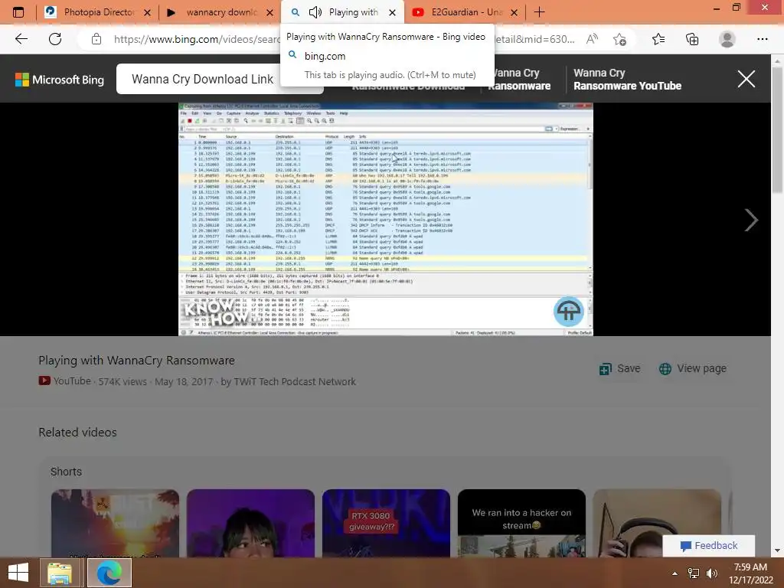Open a new tab with plus button
This screenshot has height=588, width=784.
pos(539,12)
